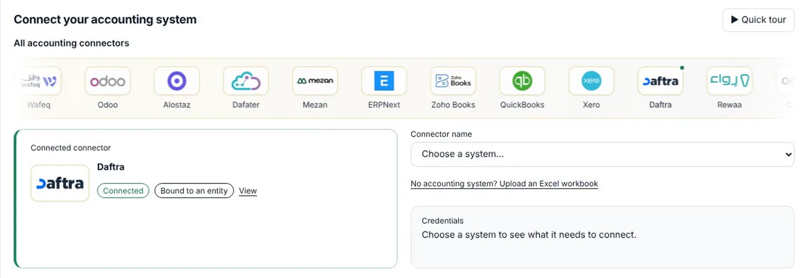Click the Connector name label
The height and width of the screenshot is (278, 804).
(x=441, y=134)
